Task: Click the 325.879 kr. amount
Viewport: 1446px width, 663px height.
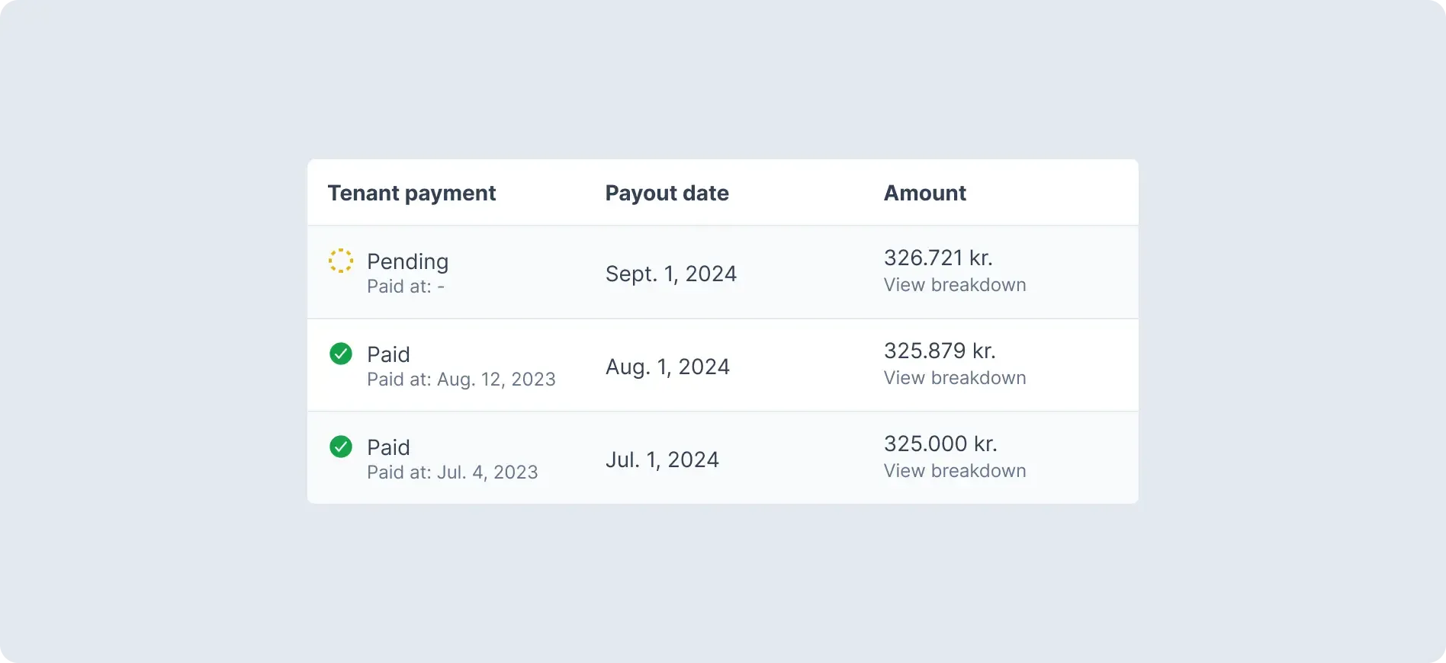Action: [939, 351]
